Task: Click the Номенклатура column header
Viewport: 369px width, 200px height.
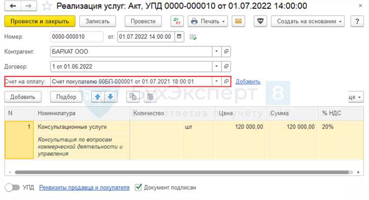Action: pyautogui.click(x=82, y=114)
